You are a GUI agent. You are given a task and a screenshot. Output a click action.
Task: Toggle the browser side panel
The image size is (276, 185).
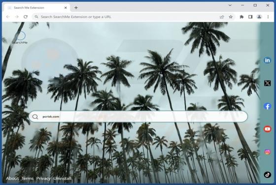(250, 17)
